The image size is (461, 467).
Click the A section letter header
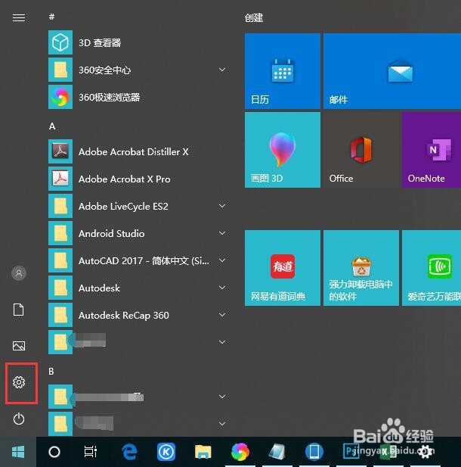pyautogui.click(x=52, y=126)
